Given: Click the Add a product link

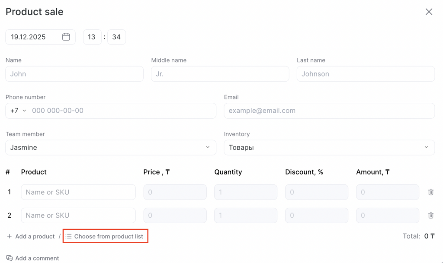Looking at the screenshot, I should coord(35,237).
